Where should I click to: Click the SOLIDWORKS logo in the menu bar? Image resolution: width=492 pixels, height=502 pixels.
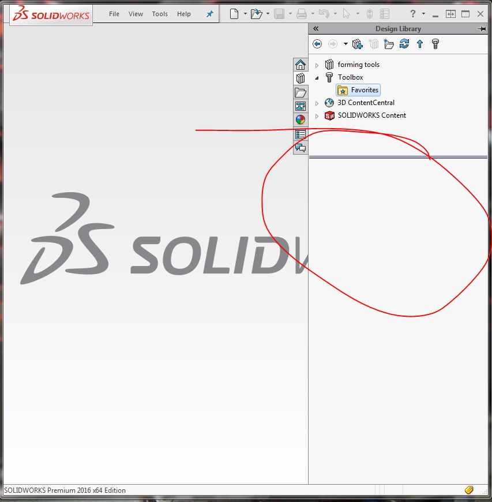(51, 14)
